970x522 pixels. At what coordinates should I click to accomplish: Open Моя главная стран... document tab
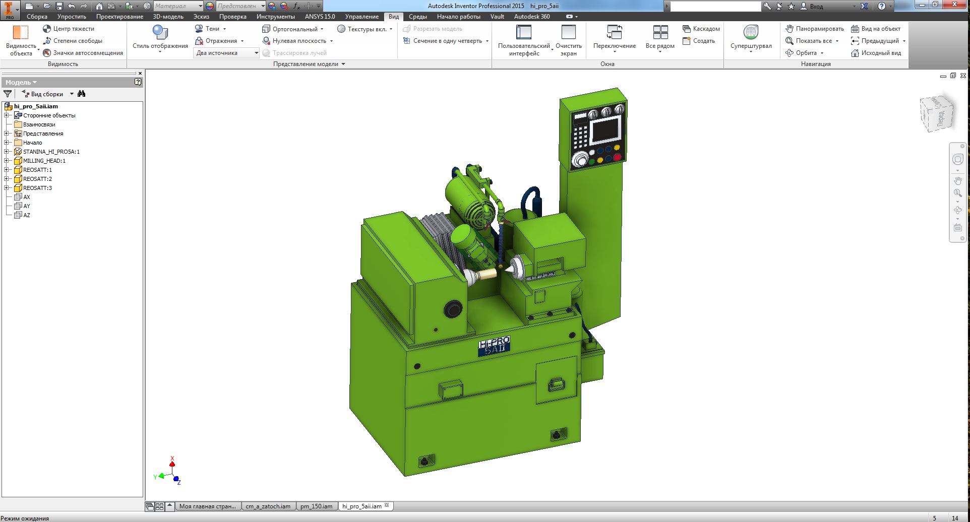coord(208,506)
